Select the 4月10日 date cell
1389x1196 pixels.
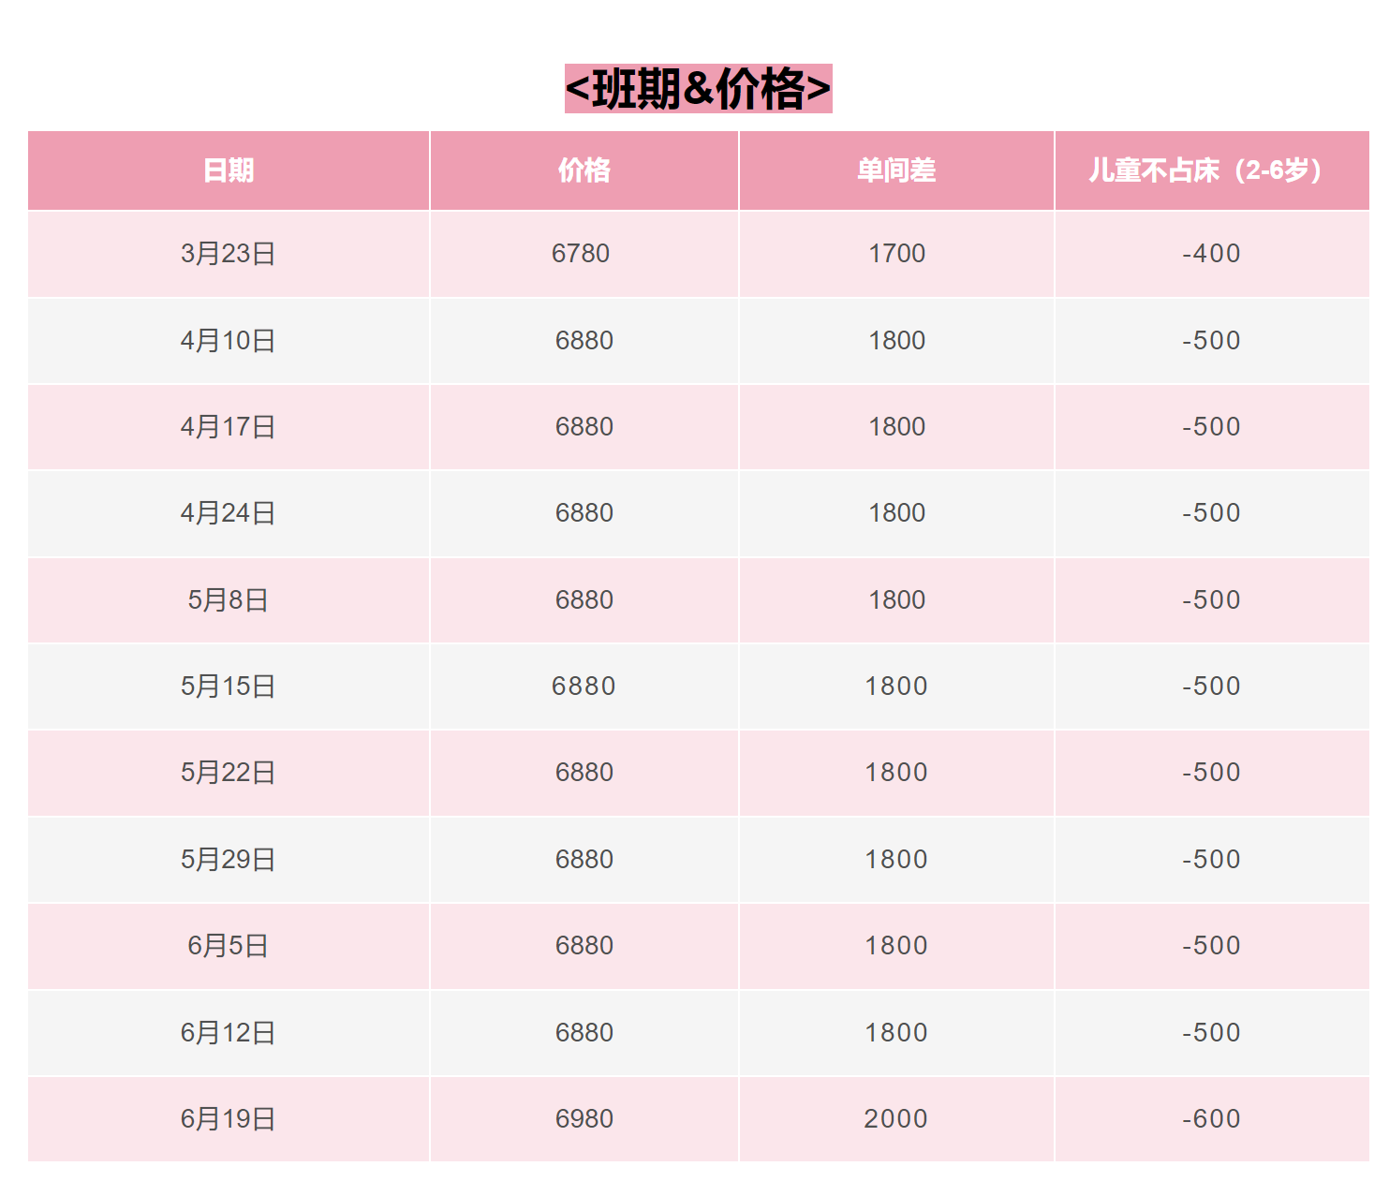[x=229, y=341]
